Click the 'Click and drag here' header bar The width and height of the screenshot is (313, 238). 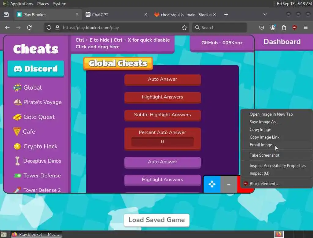coord(123,43)
